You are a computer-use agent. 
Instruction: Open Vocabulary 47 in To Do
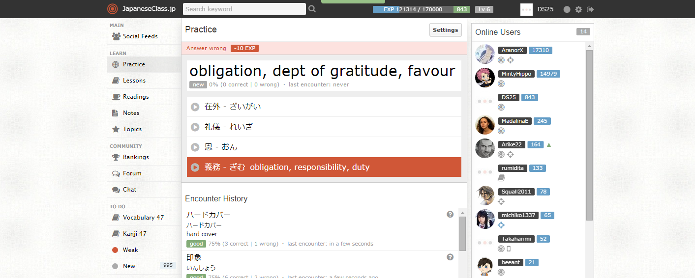tap(144, 218)
